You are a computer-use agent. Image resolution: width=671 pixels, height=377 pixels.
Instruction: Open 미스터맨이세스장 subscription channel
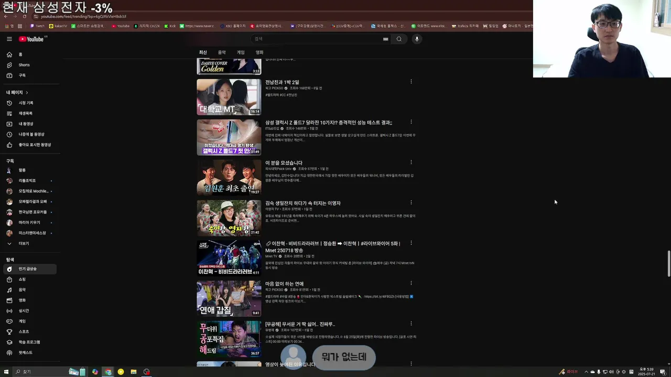(29, 233)
